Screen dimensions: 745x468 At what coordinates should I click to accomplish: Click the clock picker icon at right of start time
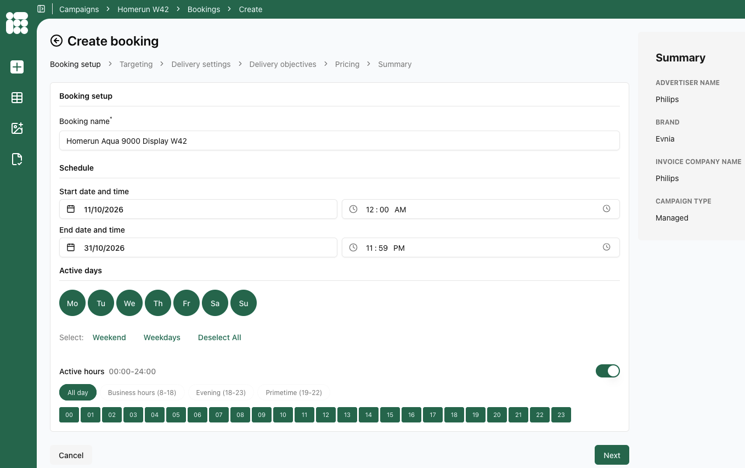[606, 209]
